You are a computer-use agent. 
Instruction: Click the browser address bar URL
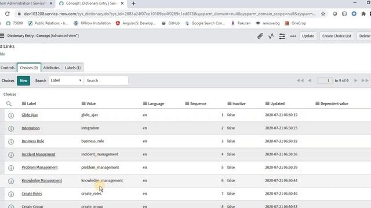[x=170, y=14]
